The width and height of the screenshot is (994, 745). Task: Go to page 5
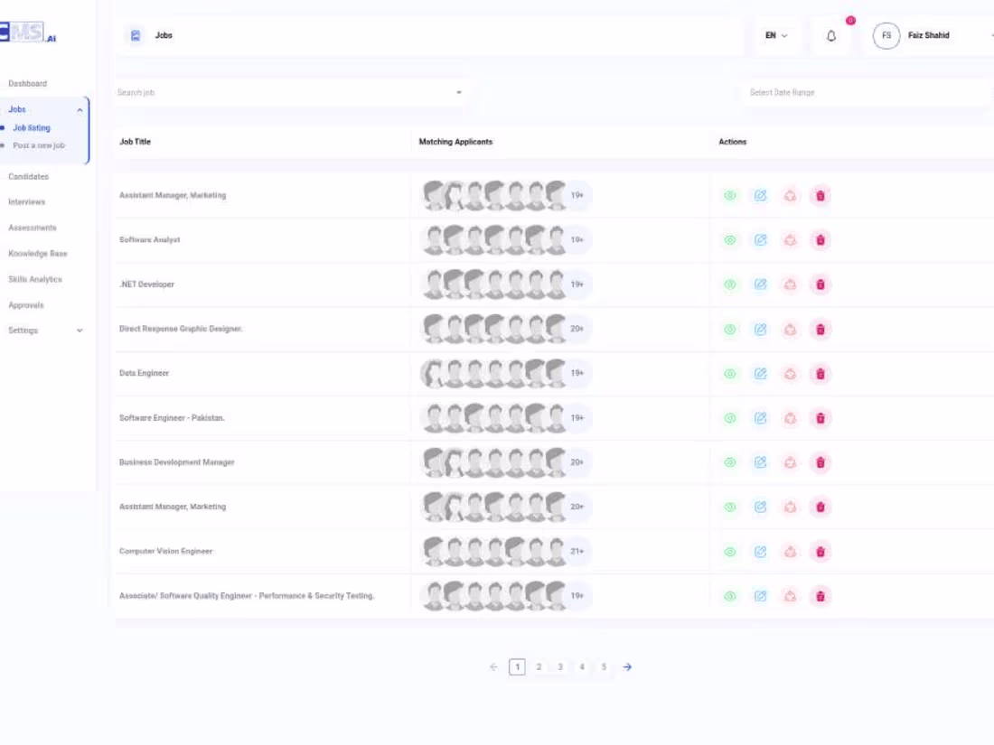(605, 667)
